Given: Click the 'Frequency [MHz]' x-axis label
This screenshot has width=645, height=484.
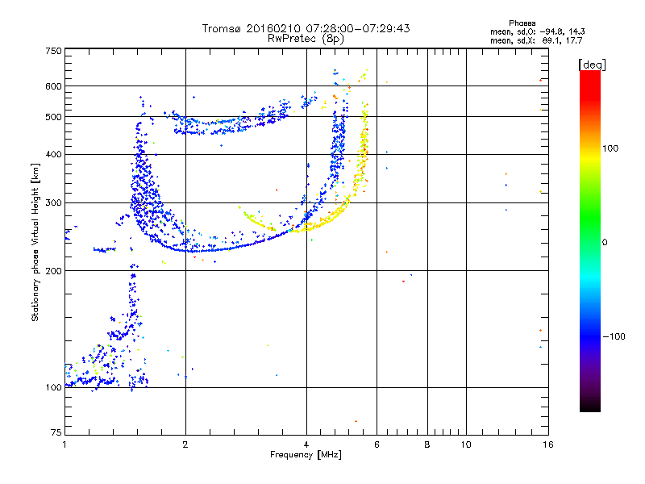Looking at the screenshot, I should [306, 455].
